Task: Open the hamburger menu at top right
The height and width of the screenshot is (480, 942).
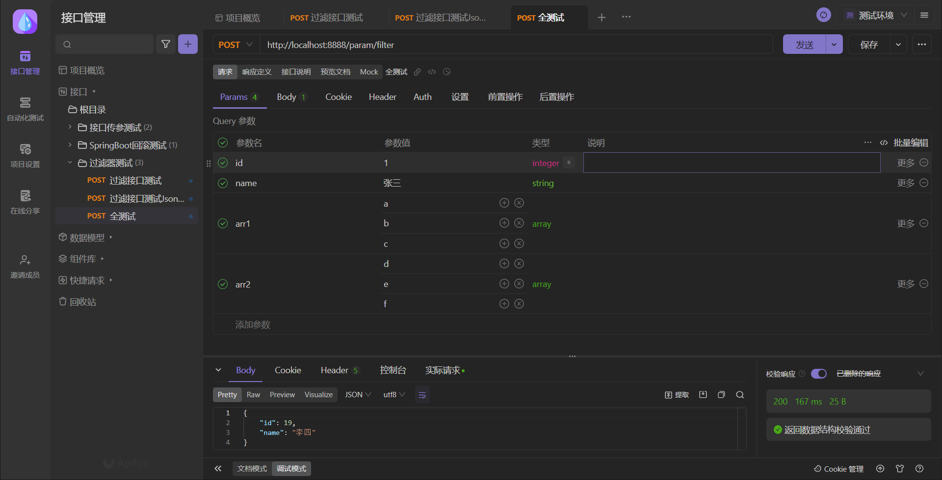Action: click(x=924, y=15)
